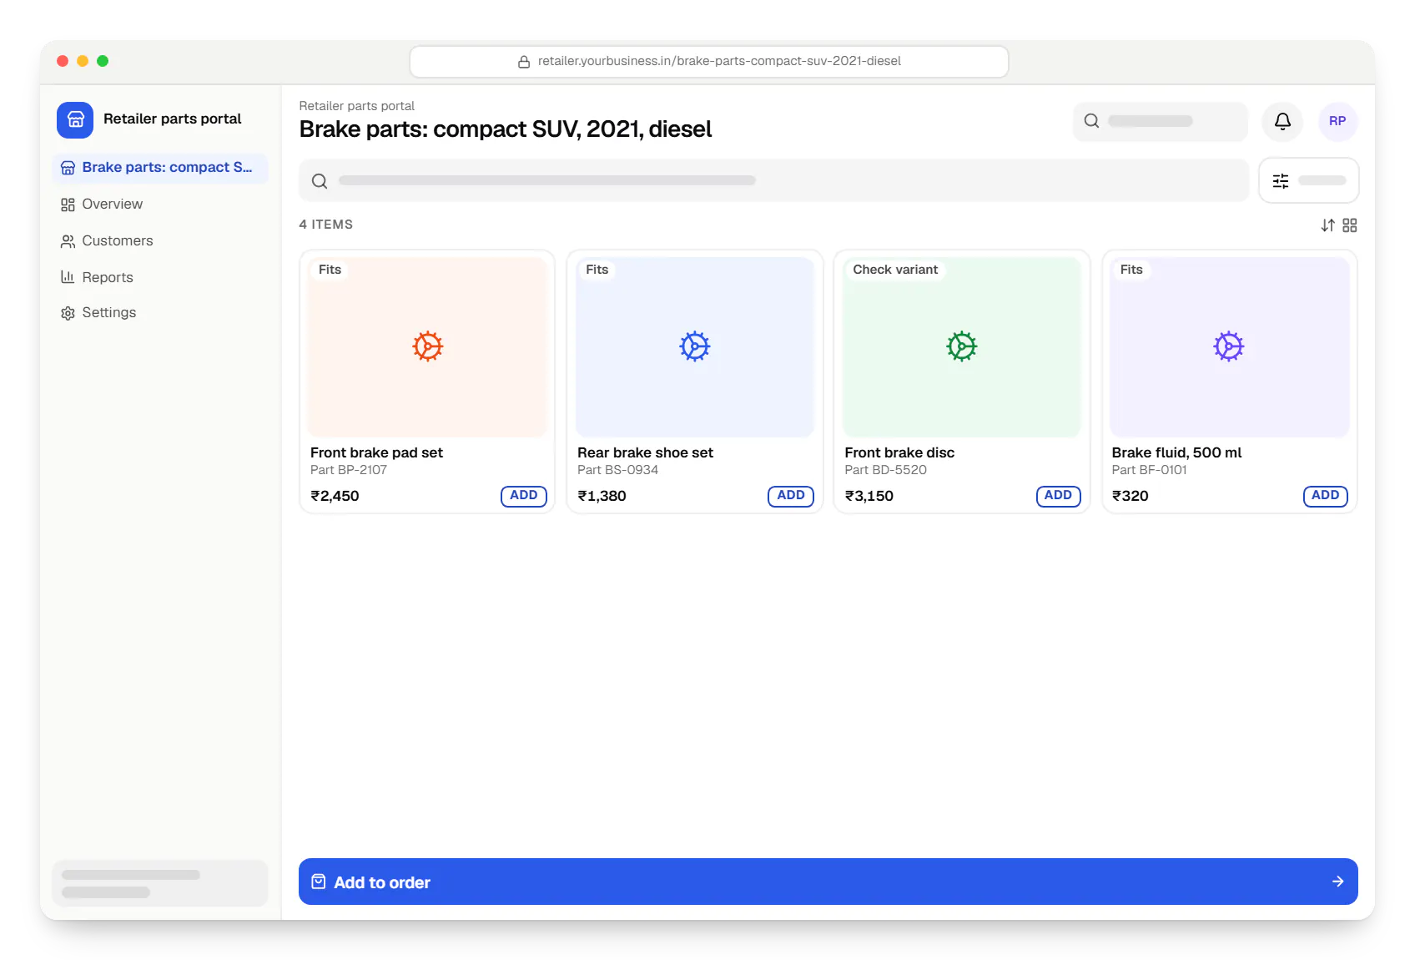Click the purple gear icon for Brake fluid
1415x960 pixels.
(x=1228, y=346)
